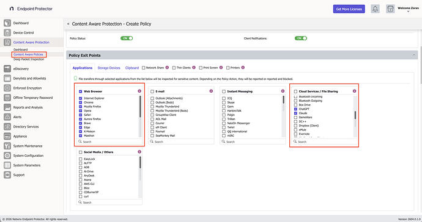Turn off the Policy Status toggle

(x=127, y=38)
